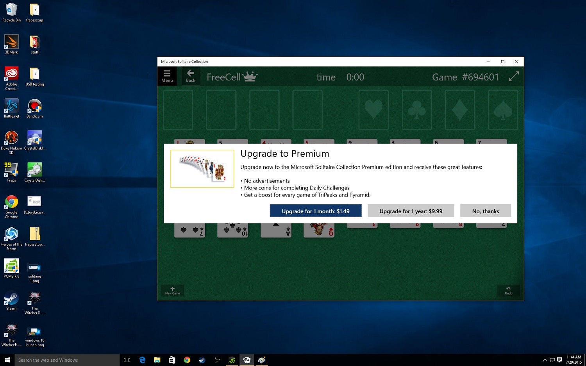Open the 3DMark desktop shortcut
The image size is (586, 366).
coord(11,44)
